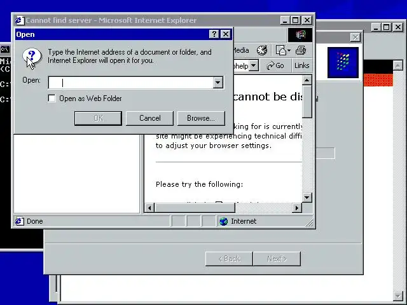Minimize the rightmost background window
407x305 pixels.
point(376,27)
